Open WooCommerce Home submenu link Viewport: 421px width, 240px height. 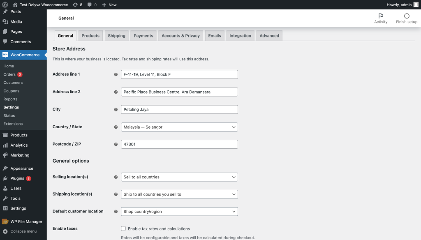click(x=9, y=66)
